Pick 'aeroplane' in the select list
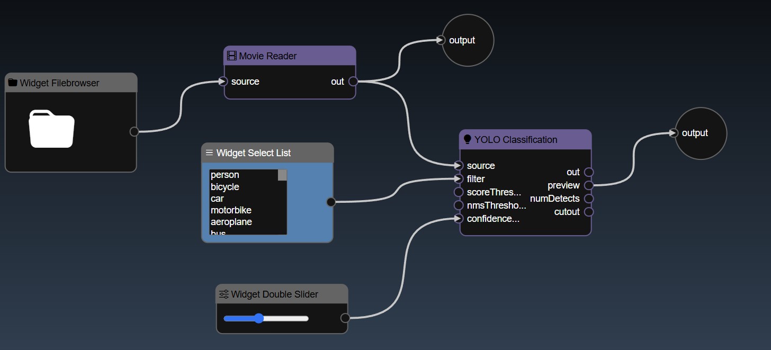Viewport: 771px width, 350px height. 231,222
